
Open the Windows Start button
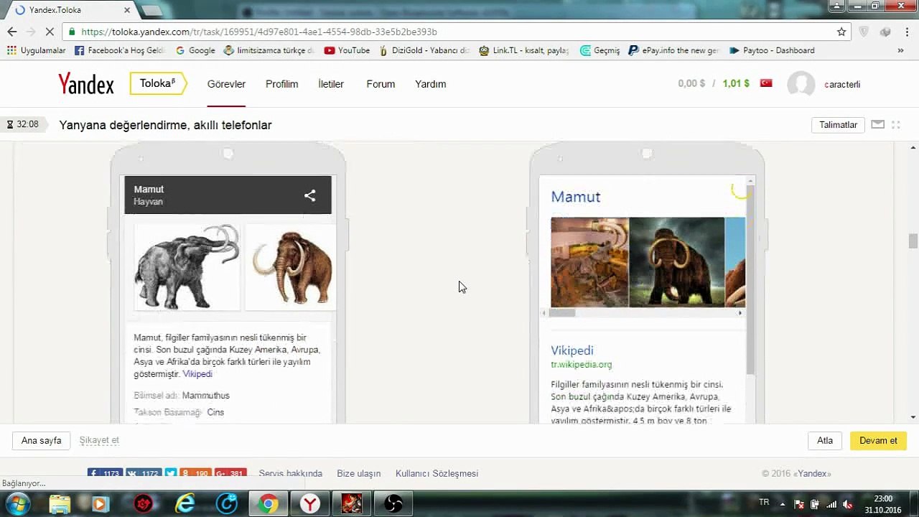tap(17, 504)
